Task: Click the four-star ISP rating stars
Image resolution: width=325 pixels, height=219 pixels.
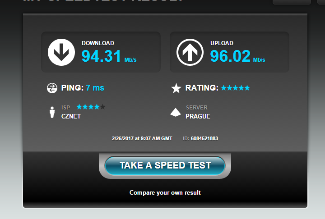Action: point(91,107)
